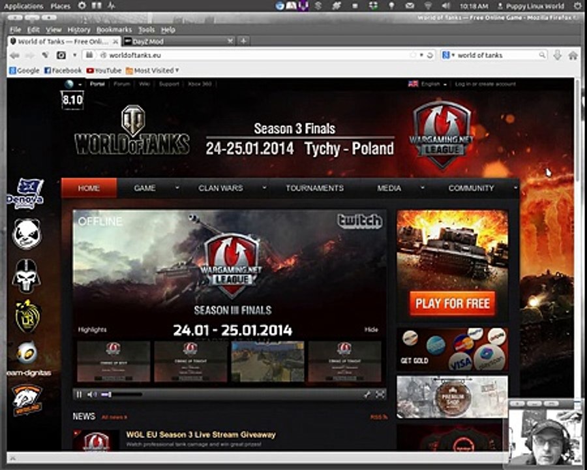This screenshot has height=470, width=587.
Task: Open the English language dropdown
Action: (427, 84)
